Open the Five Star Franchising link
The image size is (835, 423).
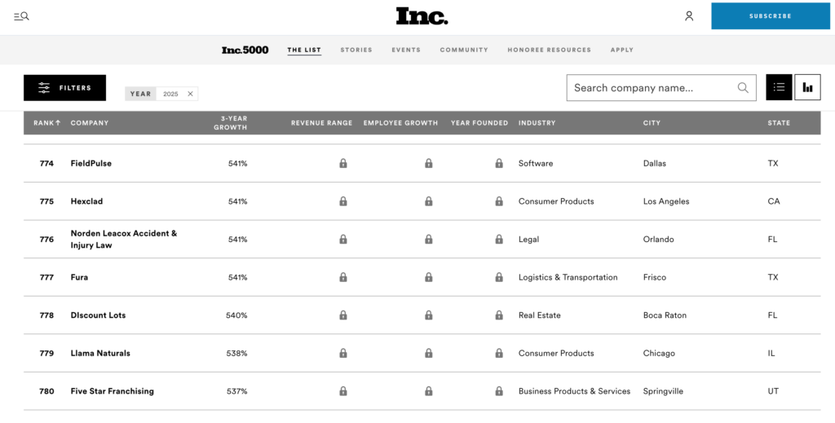pos(113,391)
